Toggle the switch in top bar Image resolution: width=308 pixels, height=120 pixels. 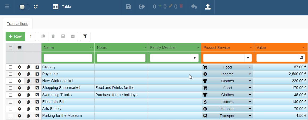point(24,7)
